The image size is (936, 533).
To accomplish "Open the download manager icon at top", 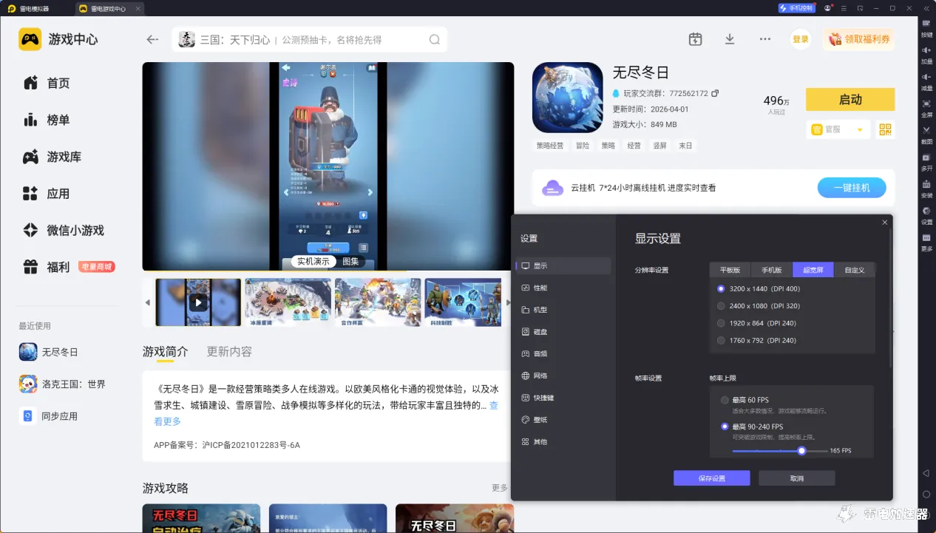I will coord(730,39).
